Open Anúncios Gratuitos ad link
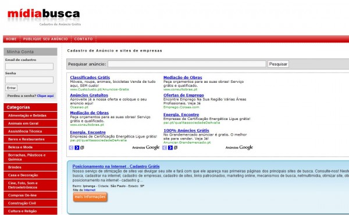Image resolution: width=349 pixels, height=215 pixels. click(x=89, y=95)
